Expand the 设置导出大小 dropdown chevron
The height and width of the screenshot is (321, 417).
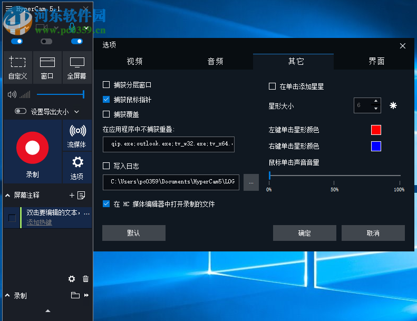pos(76,112)
